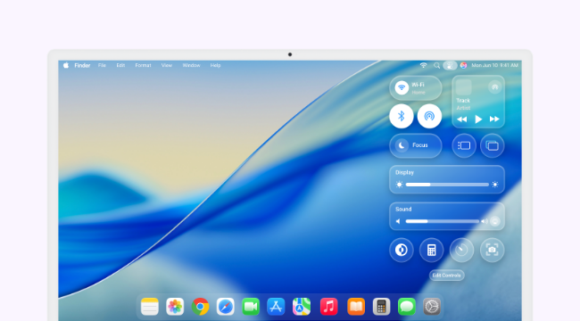This screenshot has width=580, height=321.
Task: Click the Screenshot capture control button
Action: point(492,251)
